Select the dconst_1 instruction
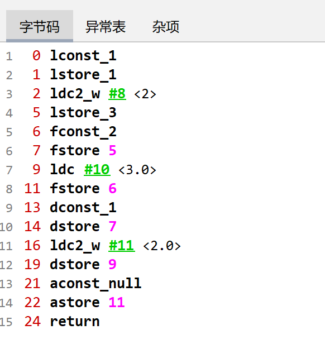Screen dimensions: 325x344 [x=83, y=208]
